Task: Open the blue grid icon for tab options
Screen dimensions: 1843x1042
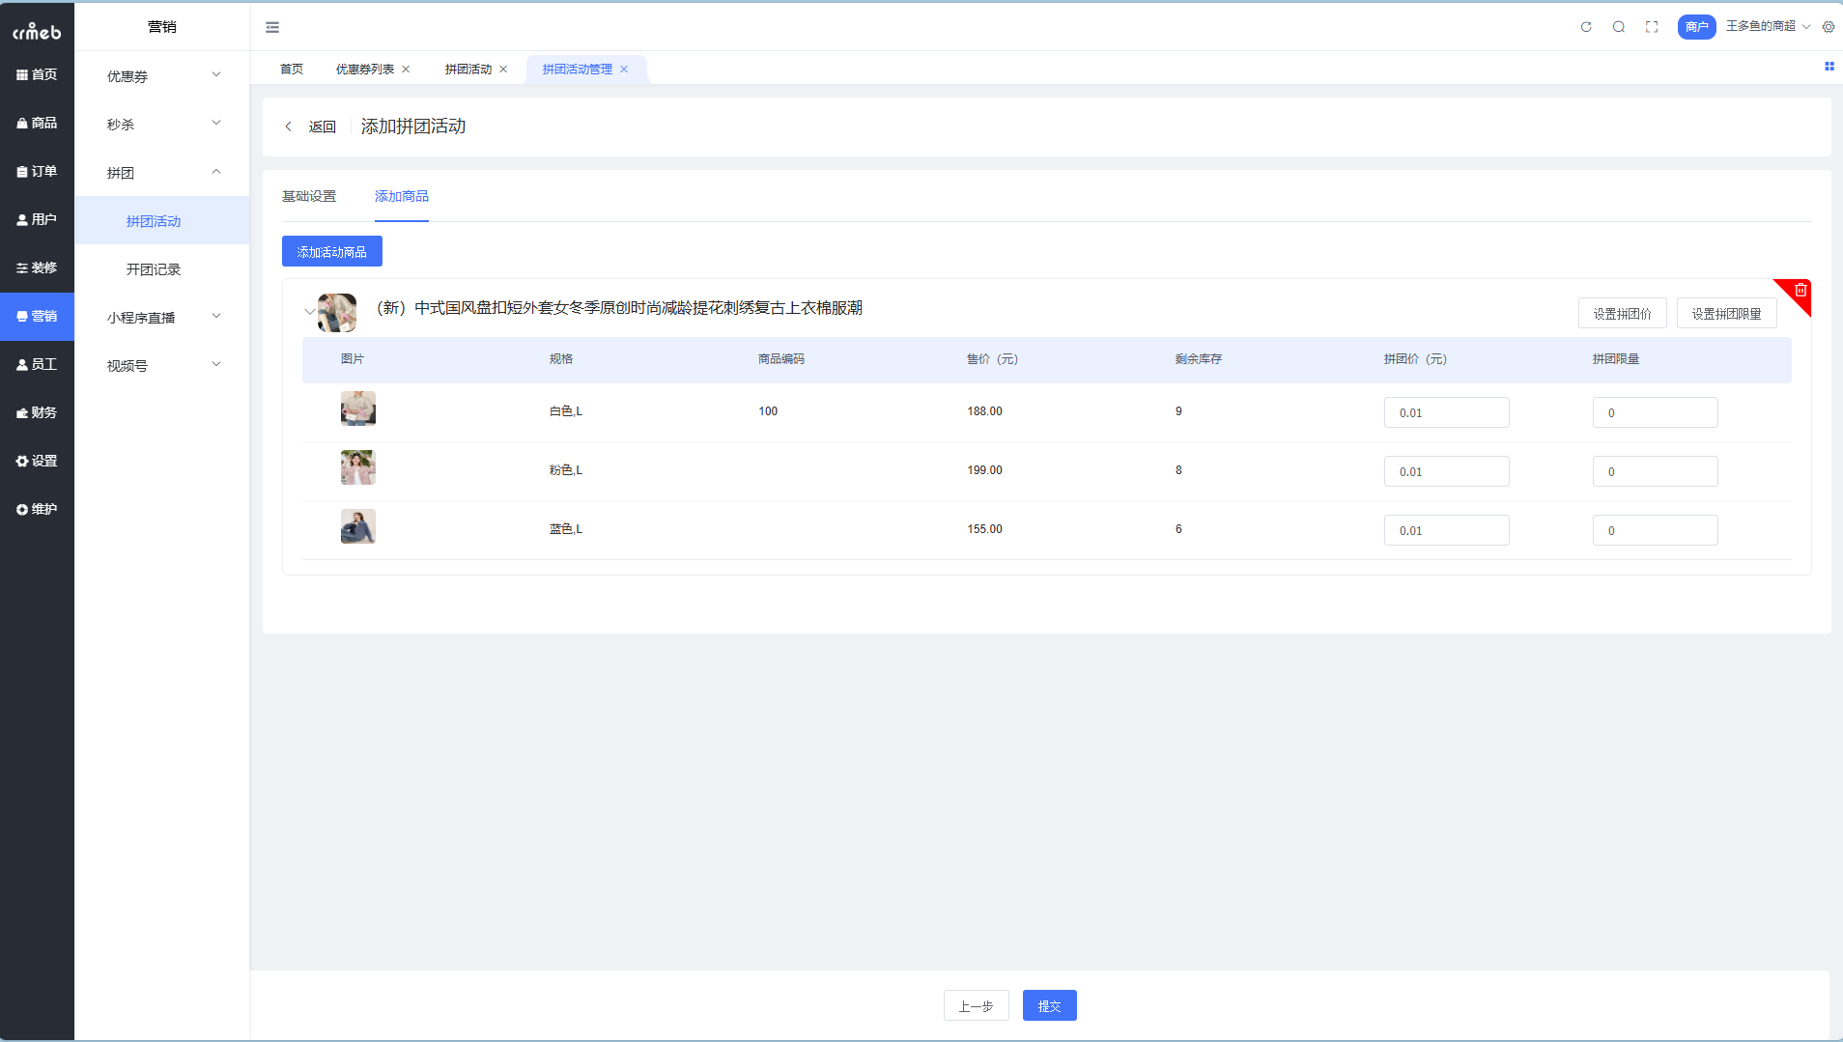Action: pyautogui.click(x=1829, y=67)
